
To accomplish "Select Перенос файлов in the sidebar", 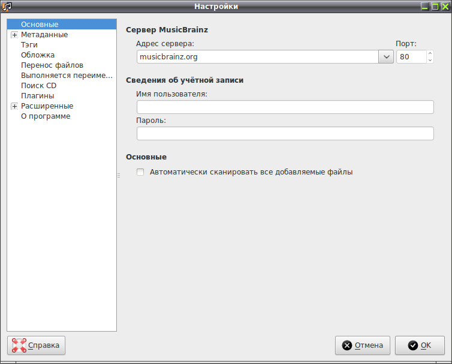I will click(52, 65).
